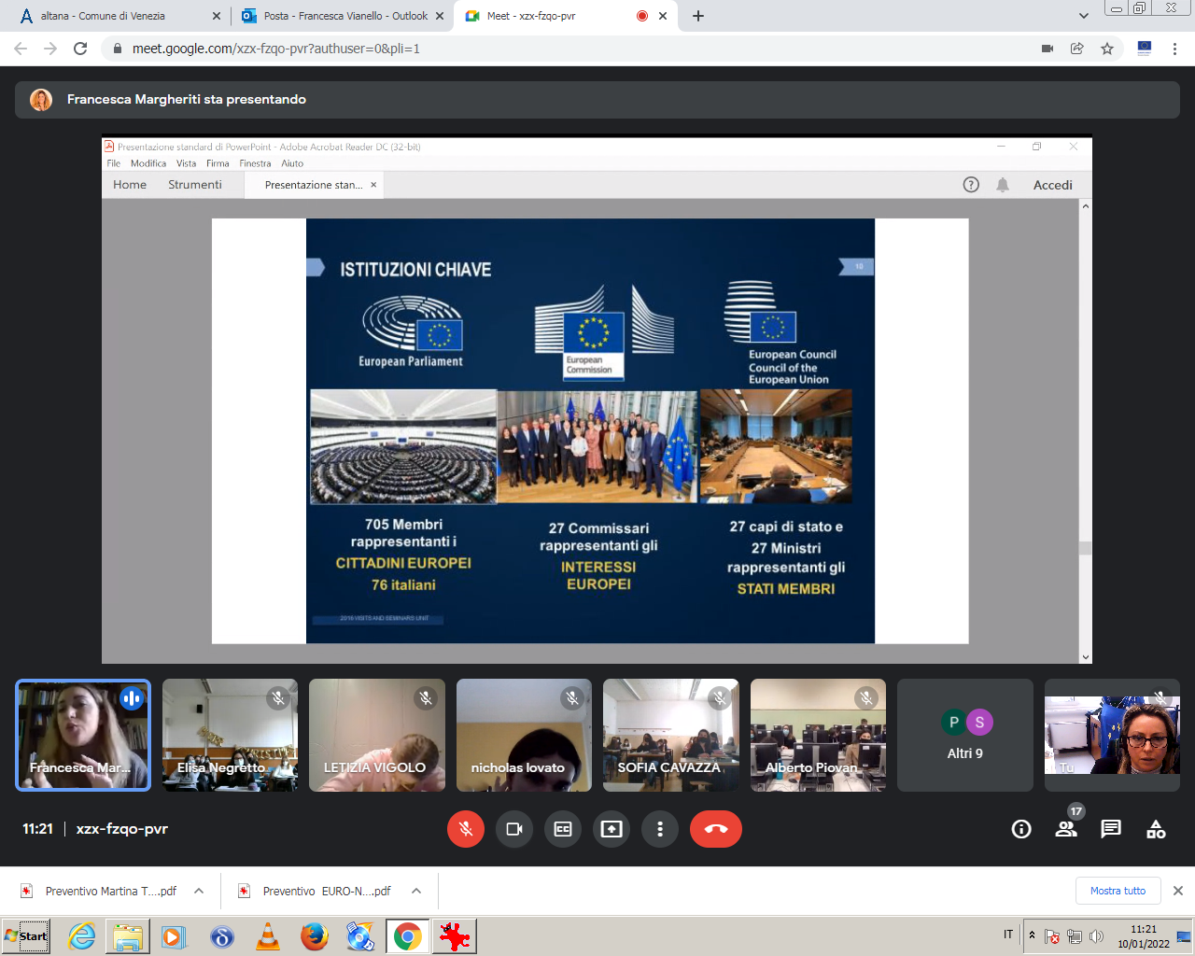
Task: Select Francesca Mar... video tile
Action: point(83,736)
